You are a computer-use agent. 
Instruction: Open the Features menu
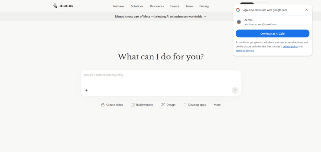point(118,6)
